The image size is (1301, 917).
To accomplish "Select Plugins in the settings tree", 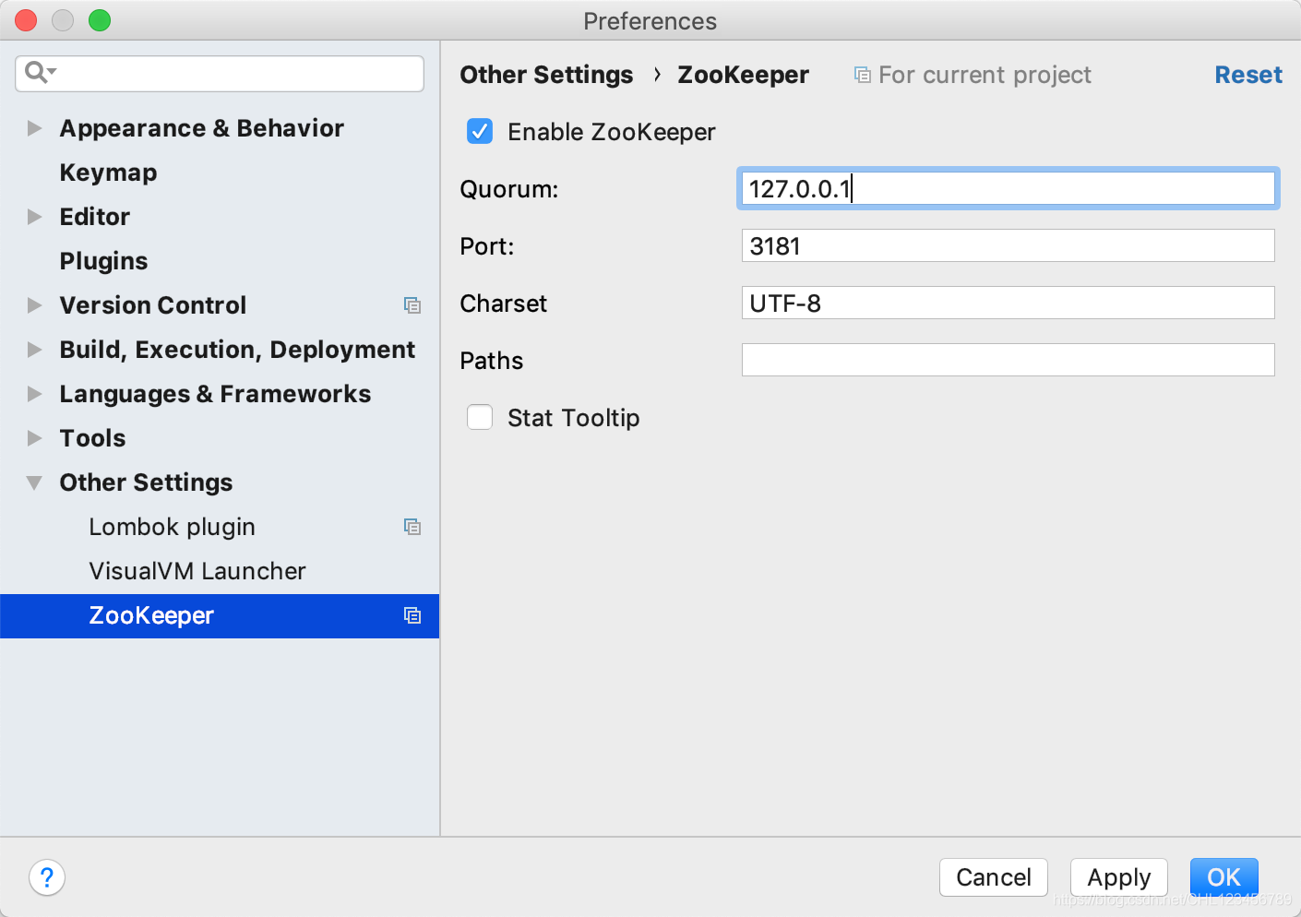I will tap(103, 261).
